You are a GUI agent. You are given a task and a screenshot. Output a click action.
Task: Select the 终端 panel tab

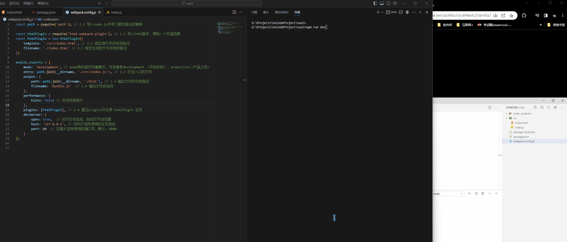[297, 12]
